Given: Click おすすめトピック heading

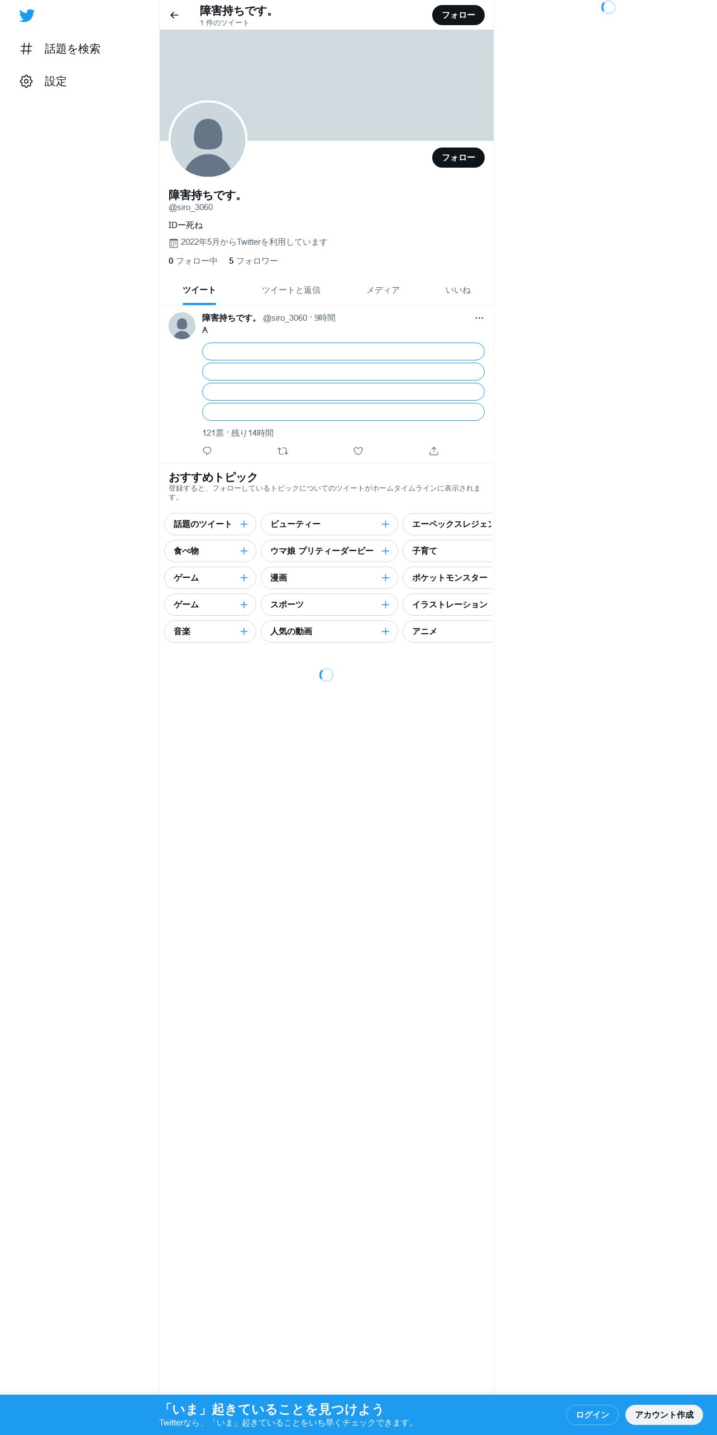Looking at the screenshot, I should tap(213, 477).
